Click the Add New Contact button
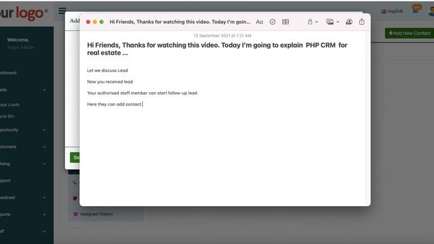This screenshot has width=434, height=244. tap(410, 33)
